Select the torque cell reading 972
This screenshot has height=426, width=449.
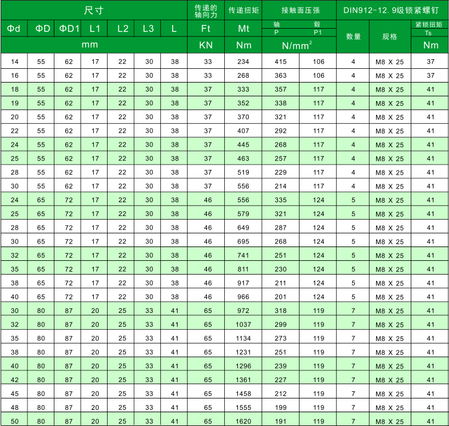click(x=243, y=311)
